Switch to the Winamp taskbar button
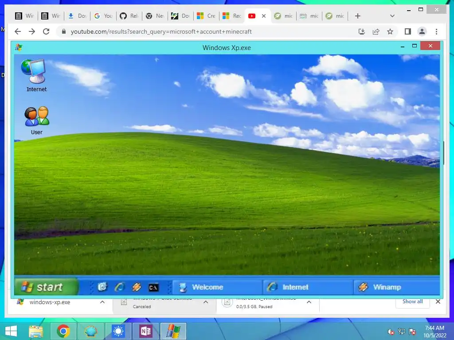Viewport: 454px width, 340px height. click(397, 287)
